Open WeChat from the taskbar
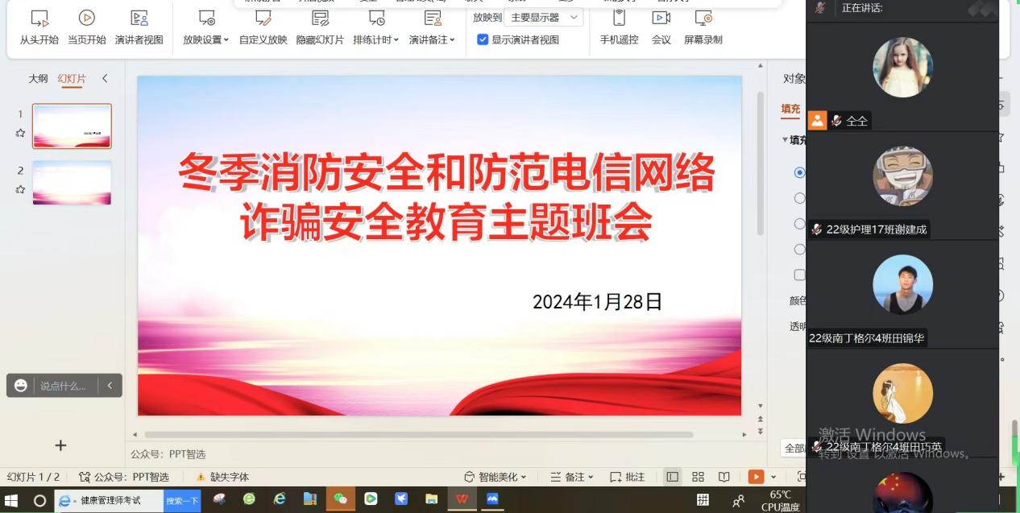Viewport: 1020px width, 513px height. coord(340,499)
